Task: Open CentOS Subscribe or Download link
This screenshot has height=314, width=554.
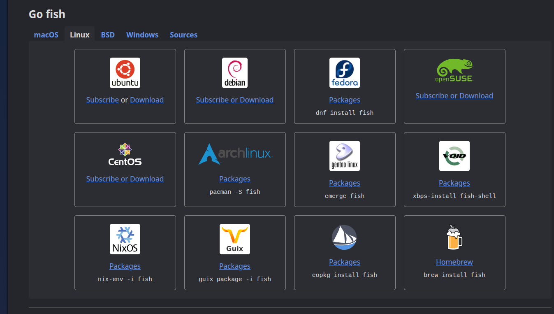Action: pyautogui.click(x=125, y=179)
